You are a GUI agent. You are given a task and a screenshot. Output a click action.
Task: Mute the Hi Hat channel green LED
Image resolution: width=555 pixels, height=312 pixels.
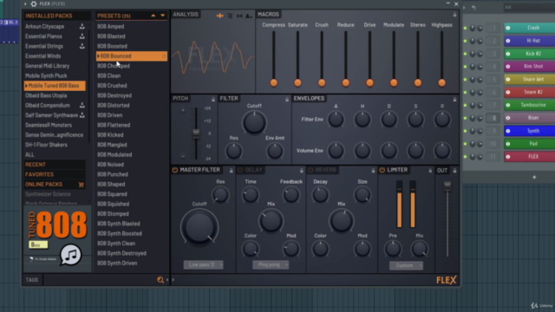465,41
